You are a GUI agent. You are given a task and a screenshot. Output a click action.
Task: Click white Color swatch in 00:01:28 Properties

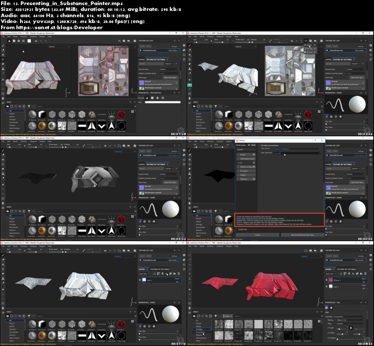[x=163, y=102]
